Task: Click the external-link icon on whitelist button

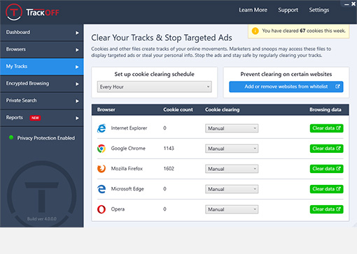Action: pos(337,87)
